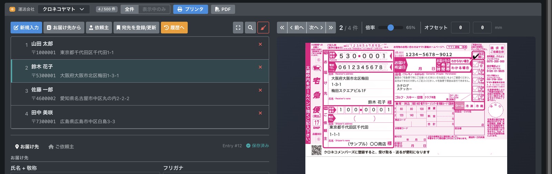Viewport: 552px width, 174px height.
Task: Jump to last page with double-right arrow
Action: point(331,28)
